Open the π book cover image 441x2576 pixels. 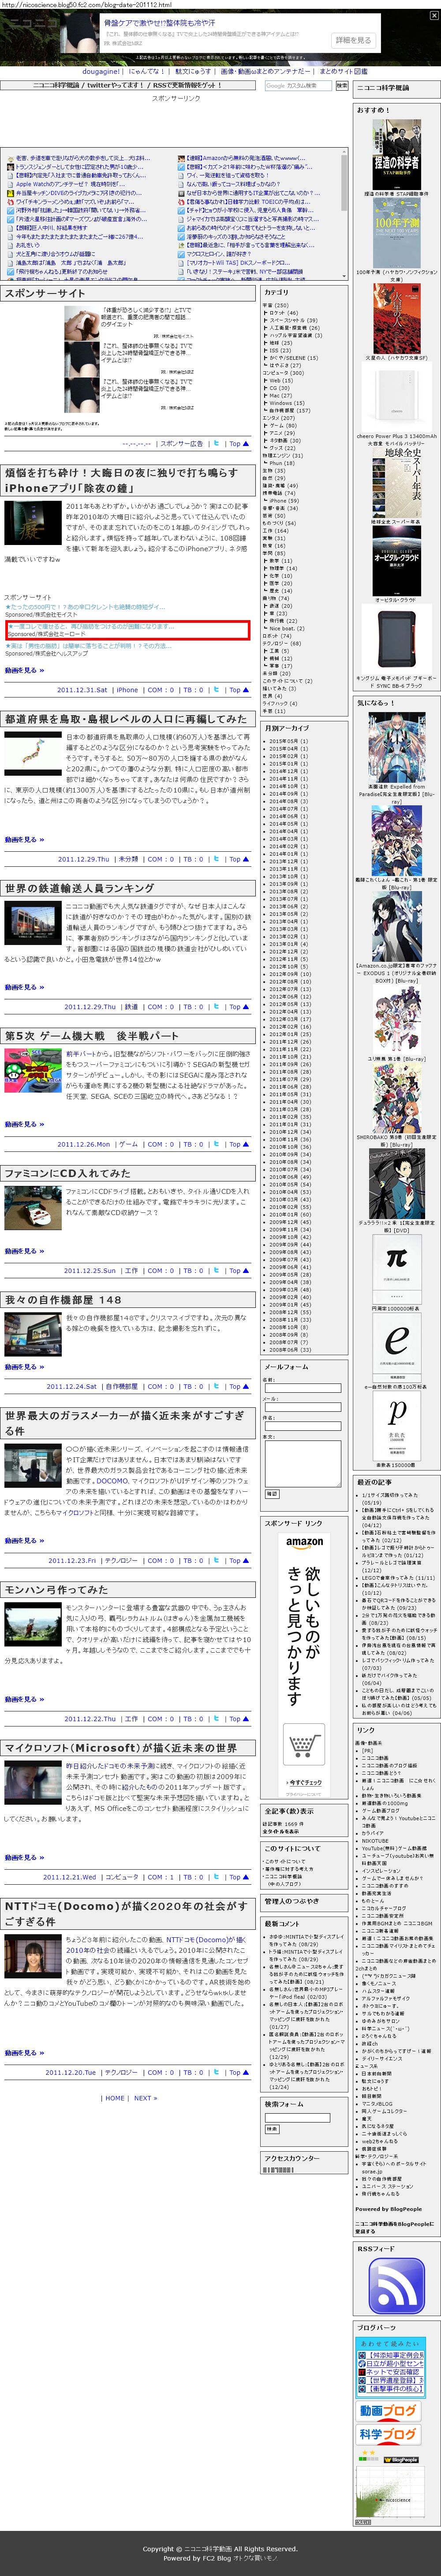396,1258
